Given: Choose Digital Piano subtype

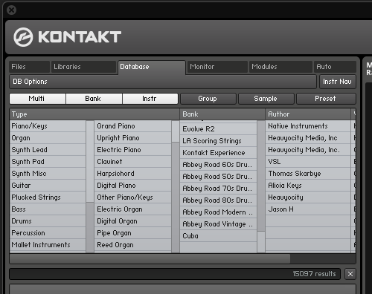Looking at the screenshot, I should coord(132,186).
